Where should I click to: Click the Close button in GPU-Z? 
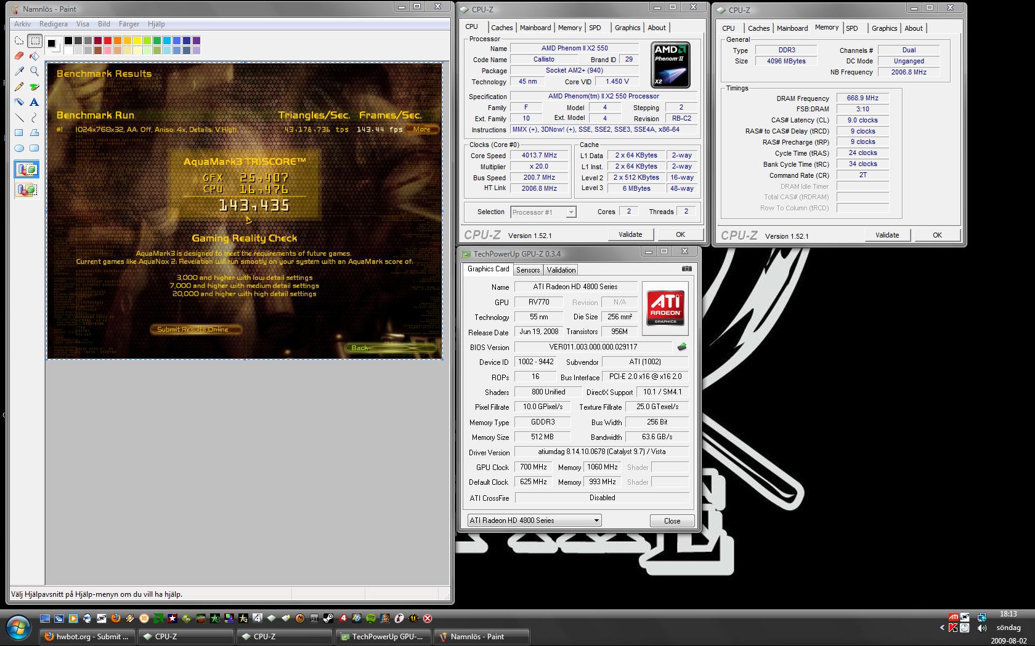[672, 520]
